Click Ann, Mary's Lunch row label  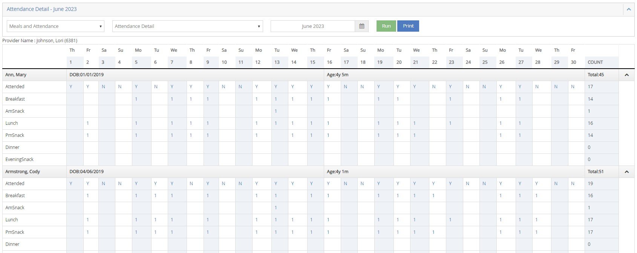[x=12, y=123]
